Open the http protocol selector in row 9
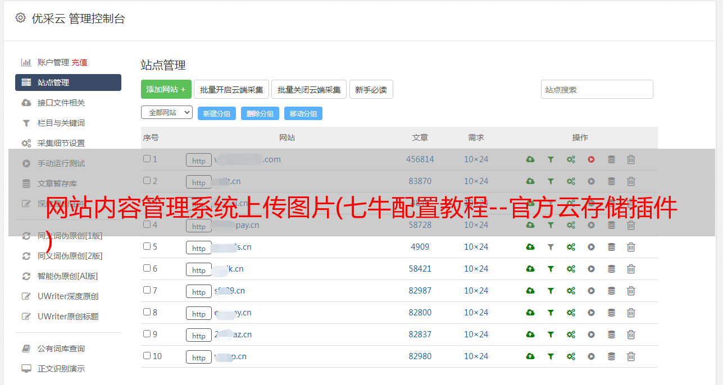This screenshot has height=385, width=723. (x=199, y=335)
